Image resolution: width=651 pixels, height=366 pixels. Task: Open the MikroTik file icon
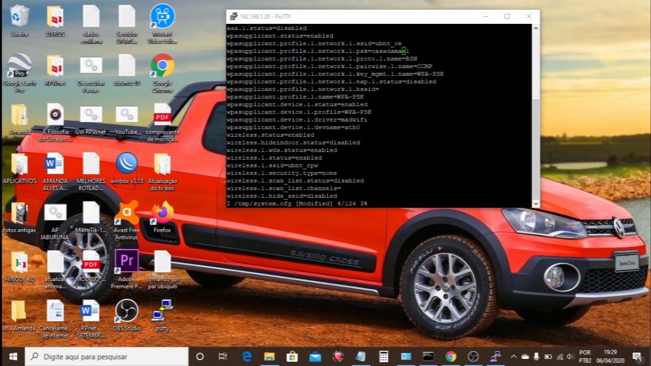click(x=91, y=218)
